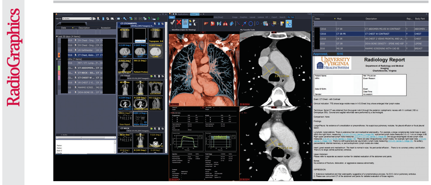Switch to the Graphics ribbon tab
The width and height of the screenshot is (431, 185).
(x=243, y=17)
